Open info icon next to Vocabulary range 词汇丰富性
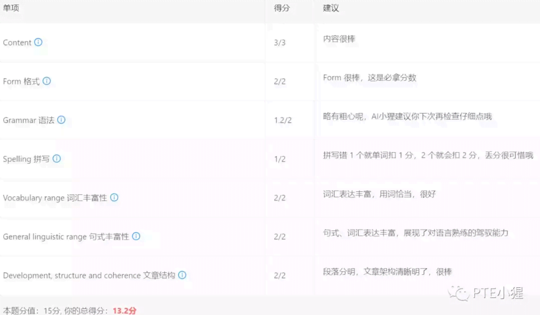 (x=114, y=198)
